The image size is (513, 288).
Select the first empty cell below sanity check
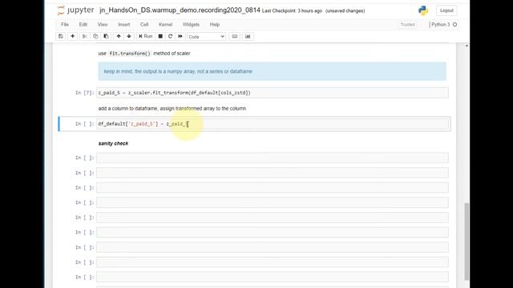(x=273, y=158)
